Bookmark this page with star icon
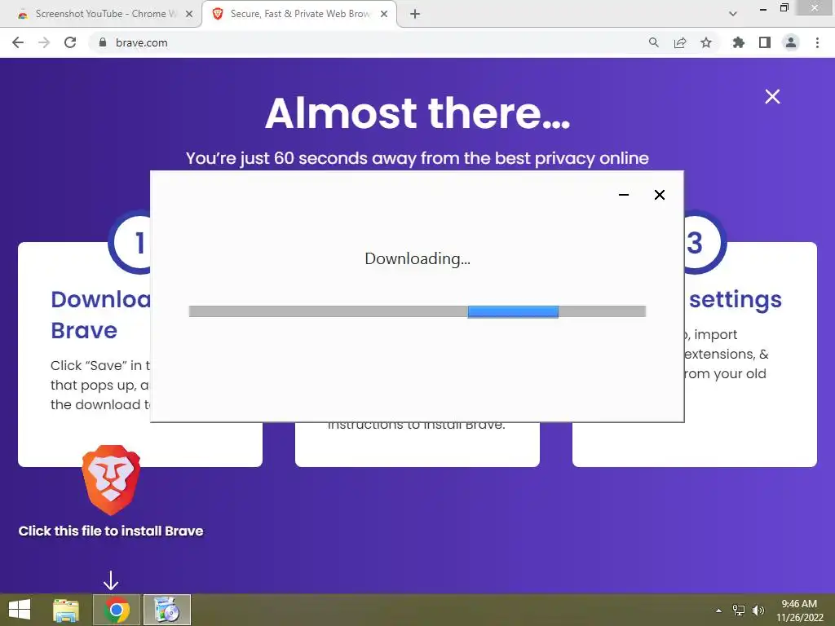Screen dimensions: 835x626 tap(706, 42)
